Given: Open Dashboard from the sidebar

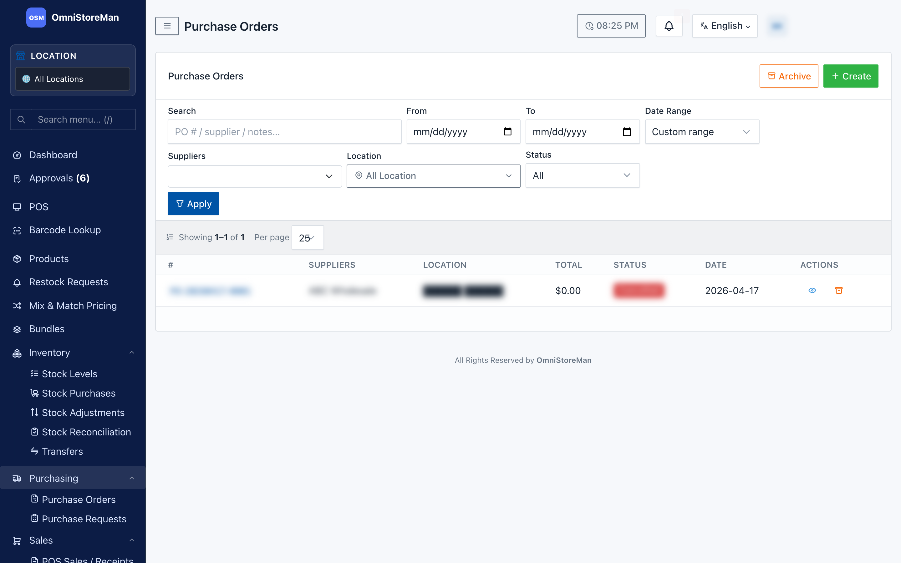Looking at the screenshot, I should click(53, 155).
